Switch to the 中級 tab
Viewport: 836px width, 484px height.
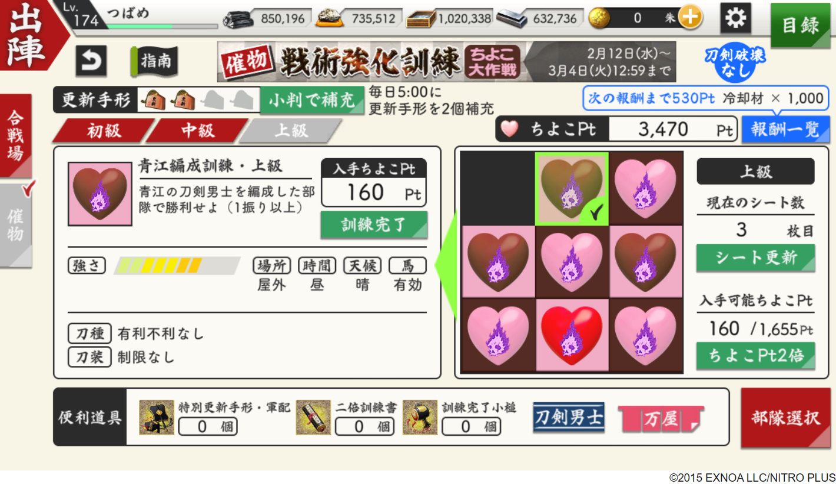(197, 130)
